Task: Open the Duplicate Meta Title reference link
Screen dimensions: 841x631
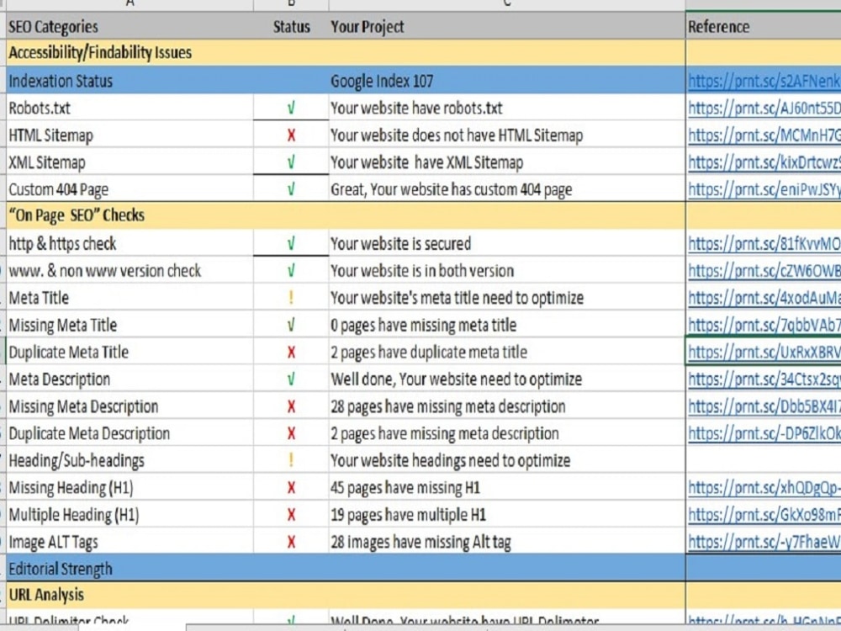Action: tap(764, 352)
